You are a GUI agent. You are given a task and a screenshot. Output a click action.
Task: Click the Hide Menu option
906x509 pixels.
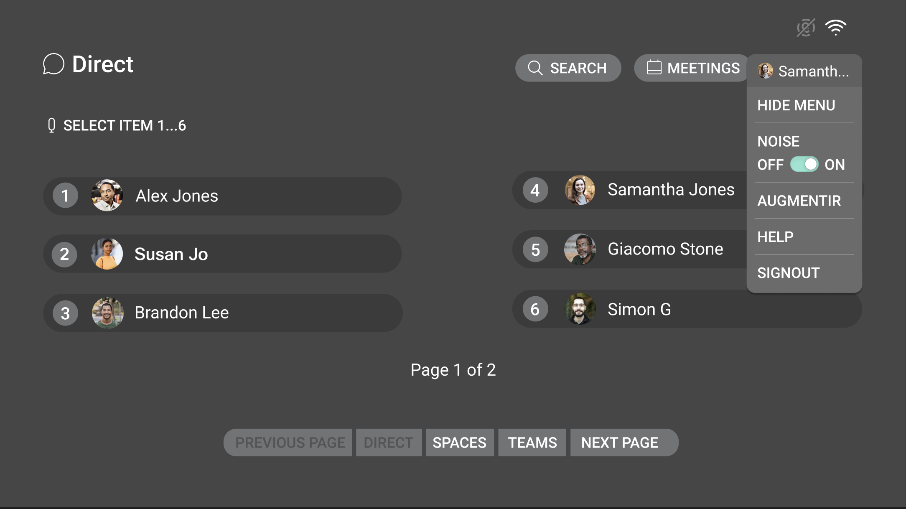[797, 104]
